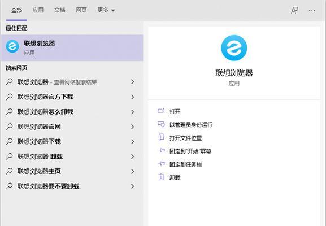
Task: Open web search for 联想浏览器 查看网络搜索结果
Action: coord(72,82)
